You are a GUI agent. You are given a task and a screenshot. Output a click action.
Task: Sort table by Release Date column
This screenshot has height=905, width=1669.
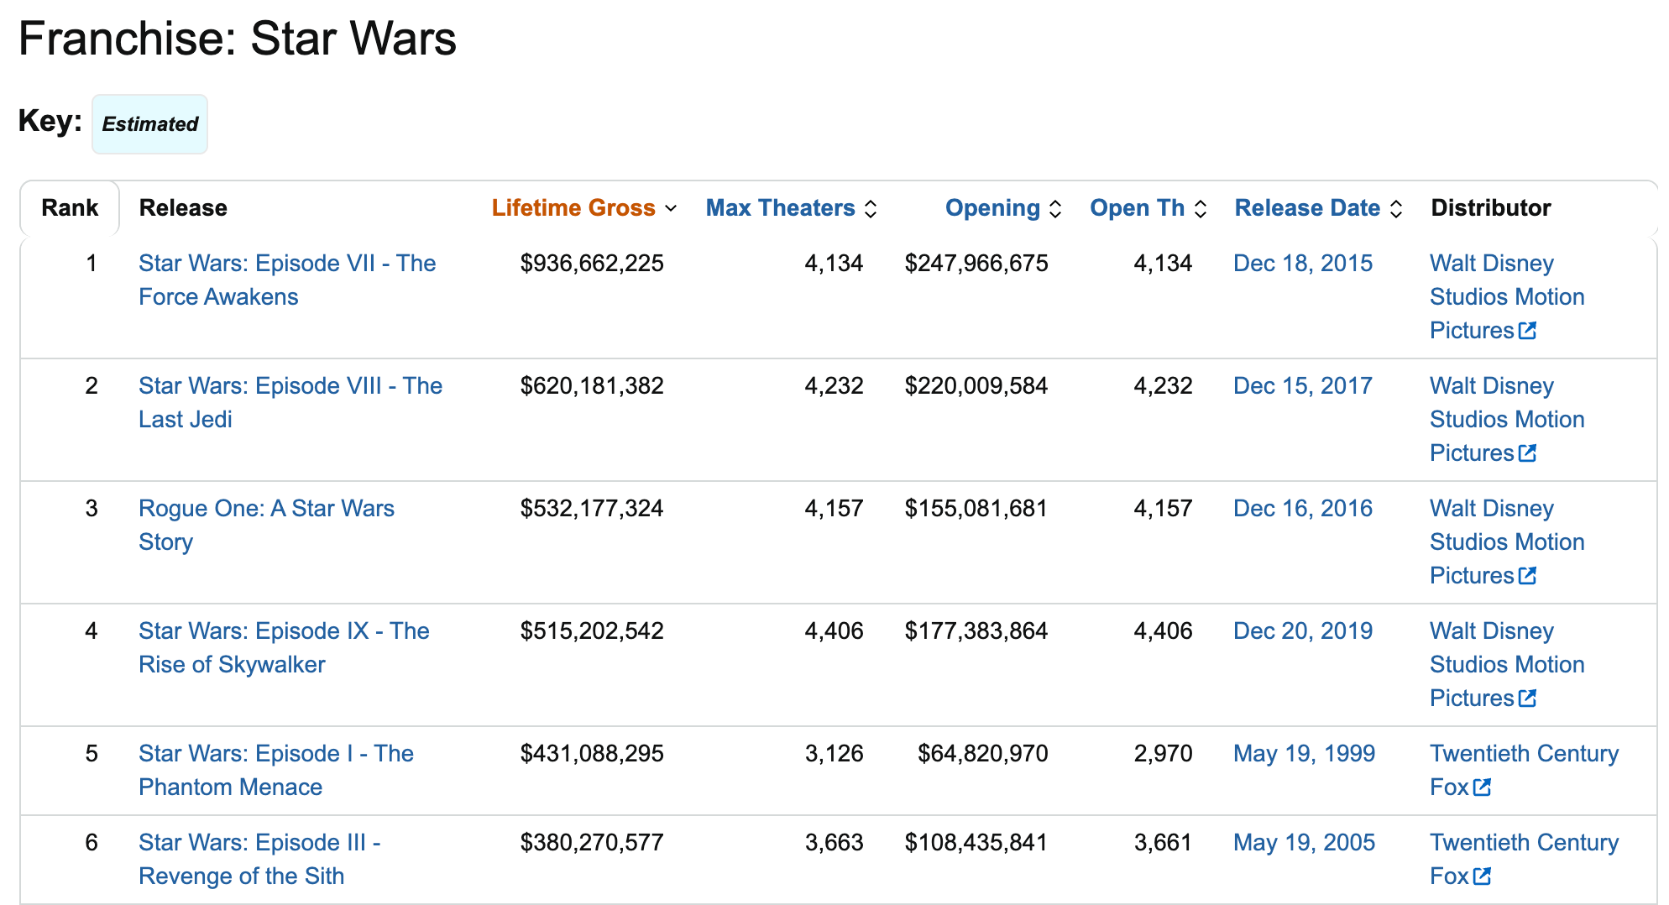1319,208
